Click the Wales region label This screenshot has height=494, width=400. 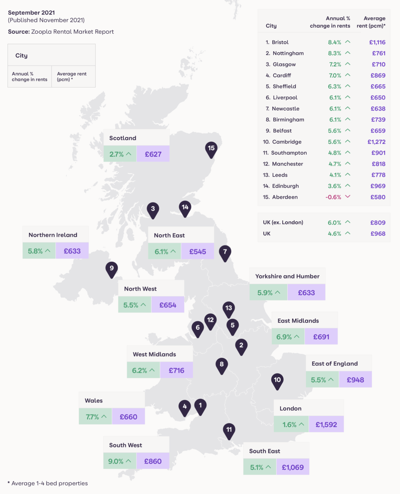point(94,401)
